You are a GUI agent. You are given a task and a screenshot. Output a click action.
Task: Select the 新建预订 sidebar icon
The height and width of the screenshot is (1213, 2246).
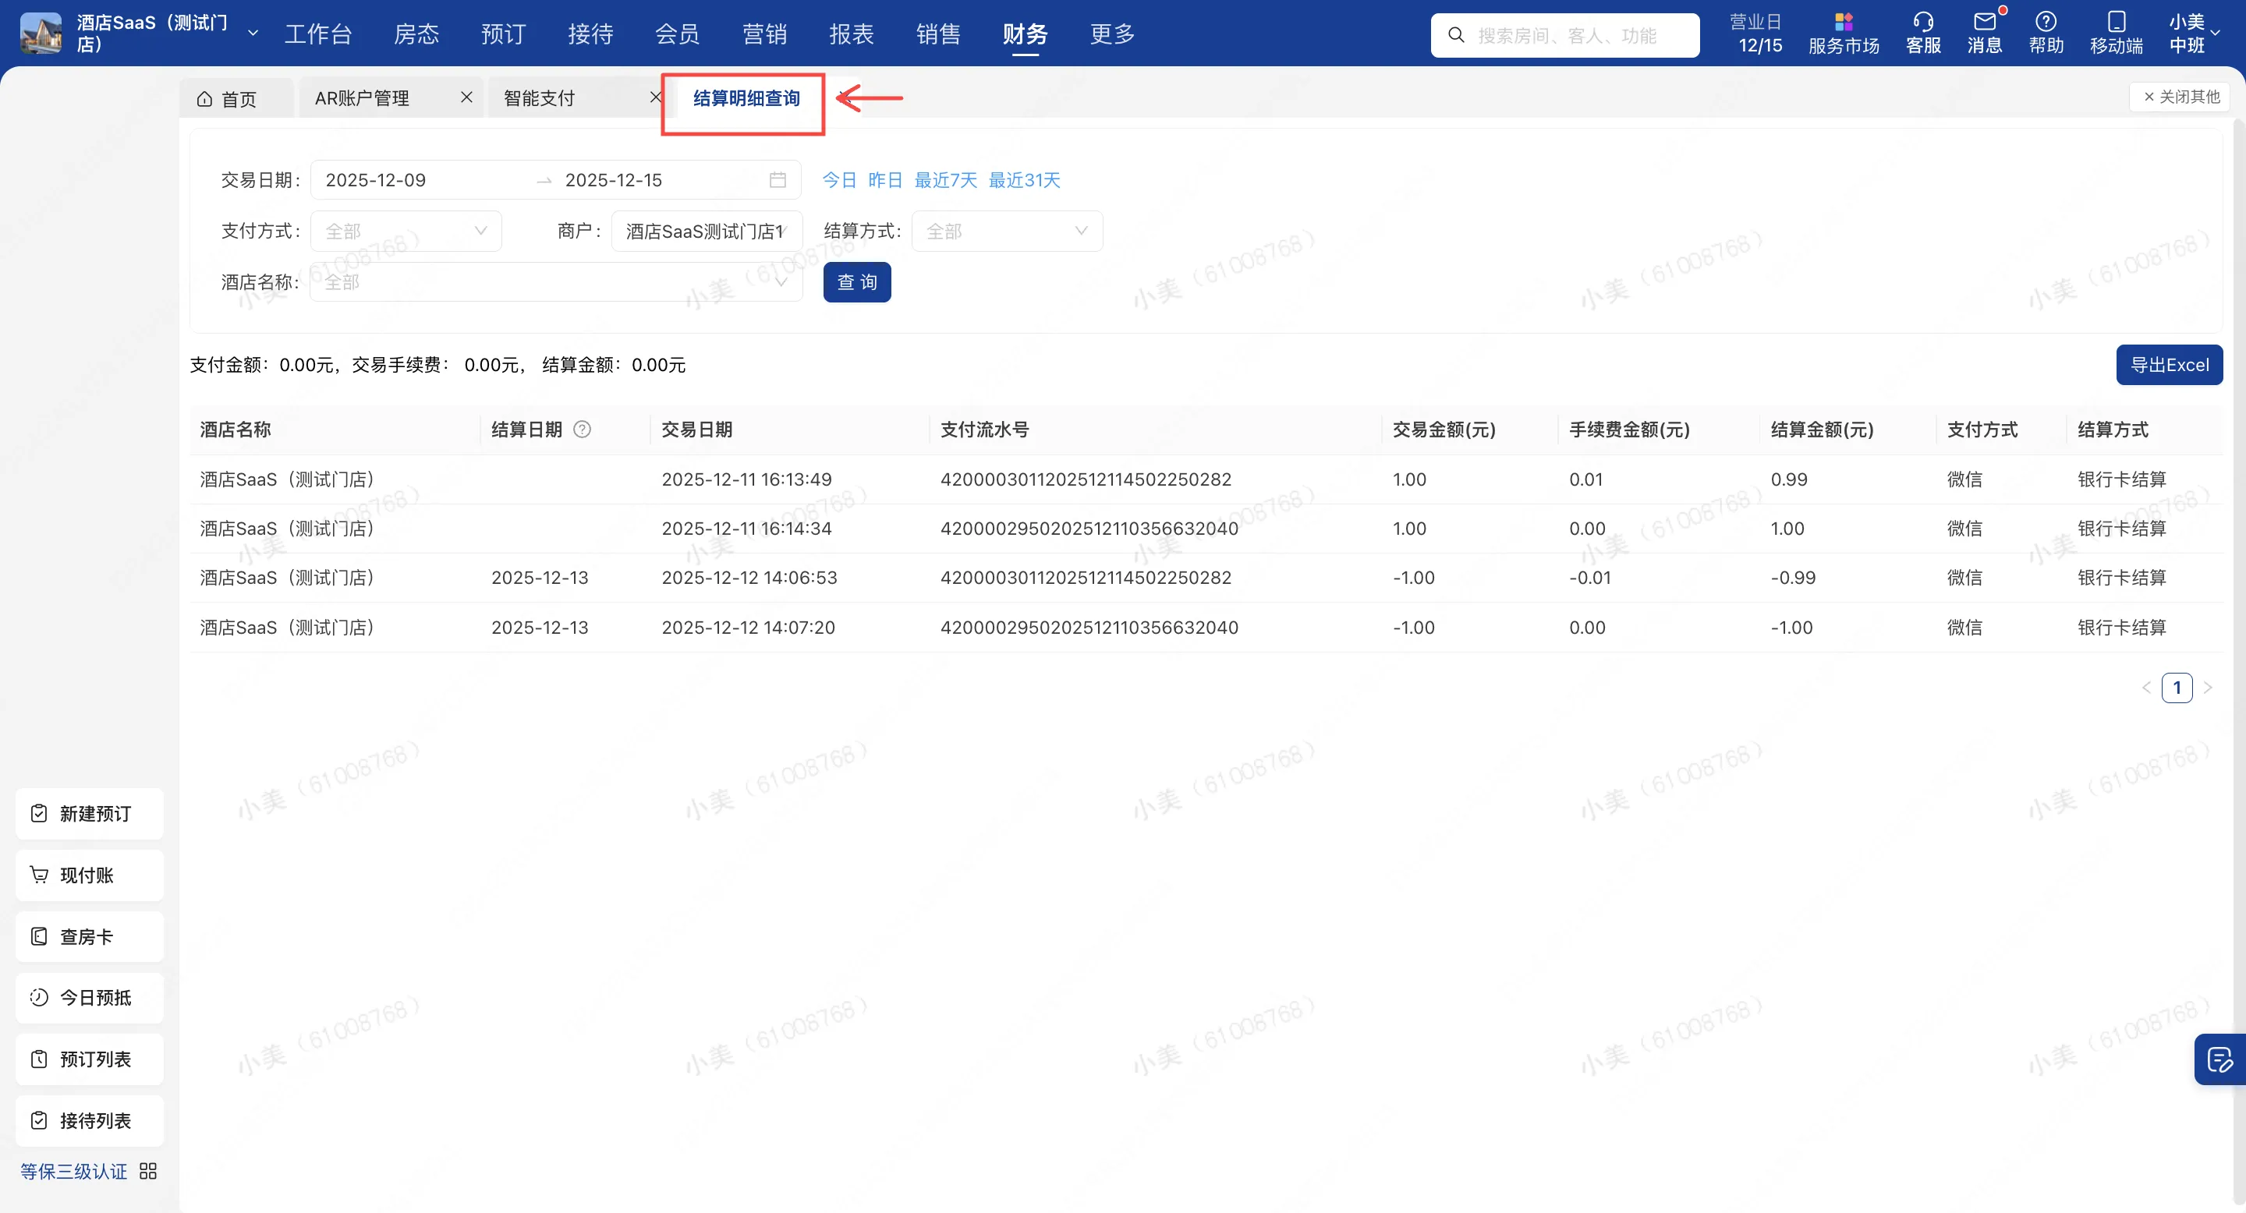pyautogui.click(x=39, y=813)
